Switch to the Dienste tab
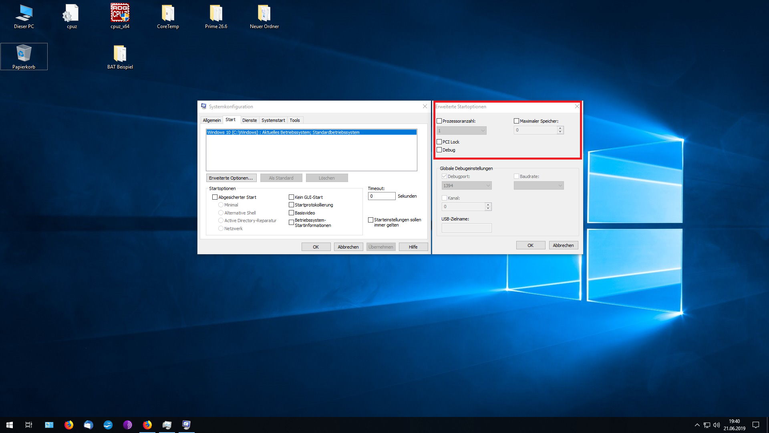769x433 pixels. click(249, 120)
